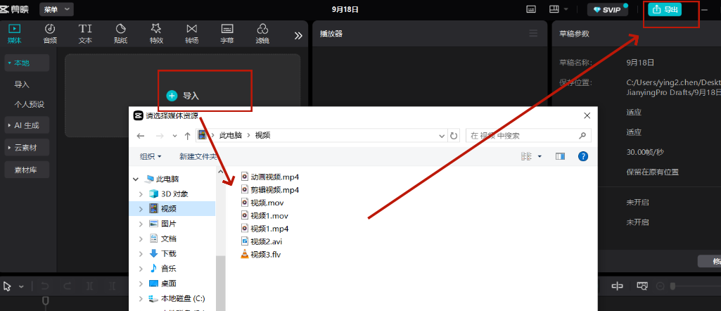
Task: Select the 转场 (Transitions) icon
Action: click(x=191, y=32)
